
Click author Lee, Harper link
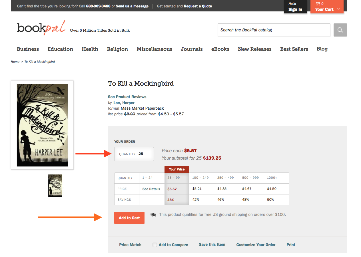(124, 103)
